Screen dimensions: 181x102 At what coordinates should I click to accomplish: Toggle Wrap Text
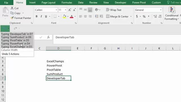pos(114,10)
